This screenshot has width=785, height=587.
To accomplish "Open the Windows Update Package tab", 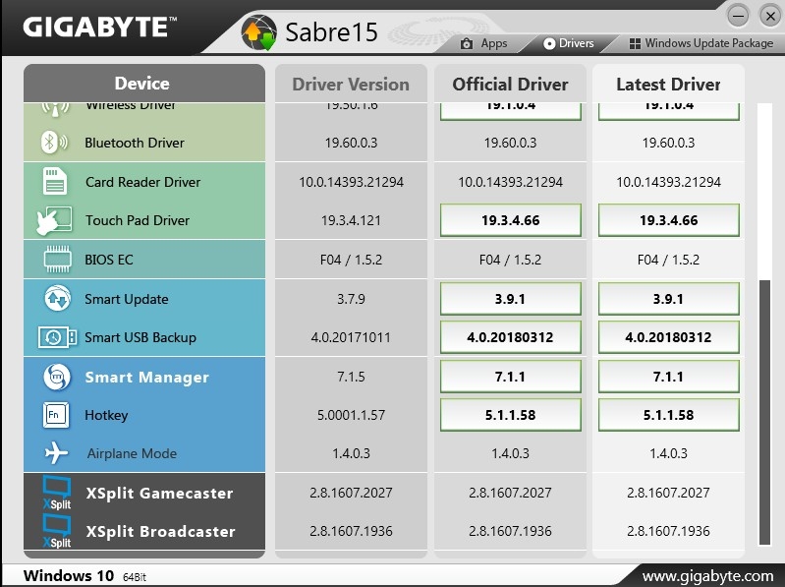I will coord(701,43).
